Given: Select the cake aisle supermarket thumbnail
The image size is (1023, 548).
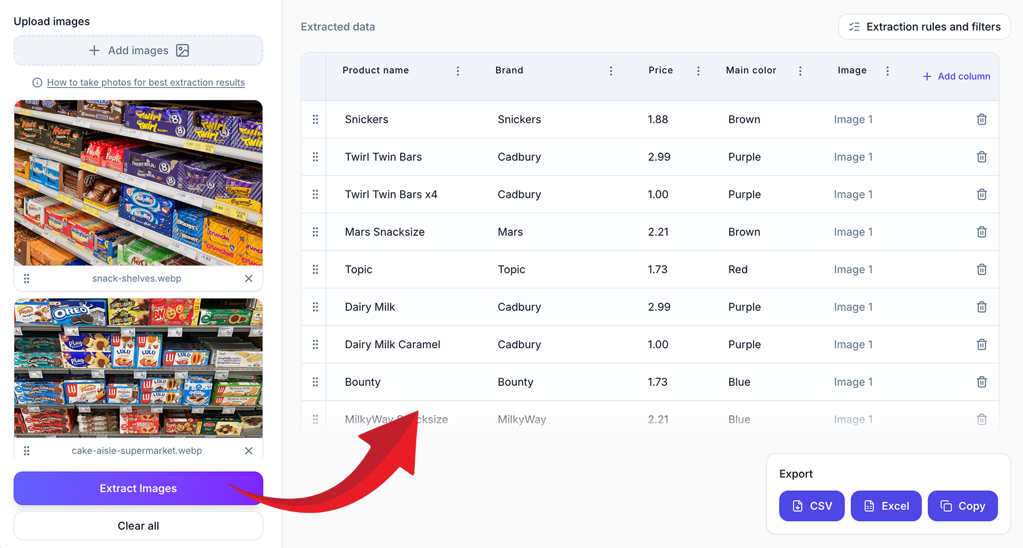Looking at the screenshot, I should [139, 368].
